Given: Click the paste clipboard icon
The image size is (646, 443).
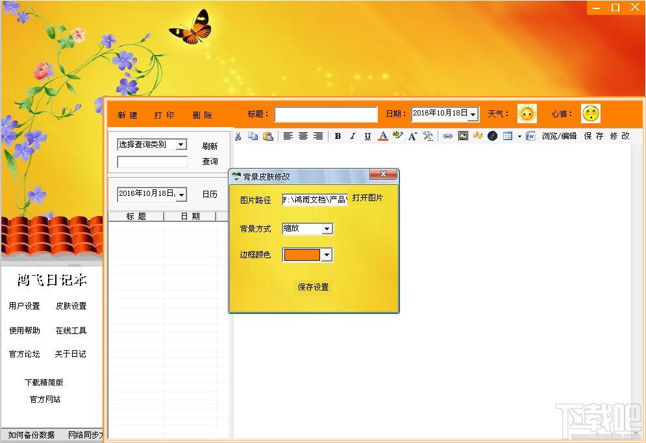Looking at the screenshot, I should [267, 136].
